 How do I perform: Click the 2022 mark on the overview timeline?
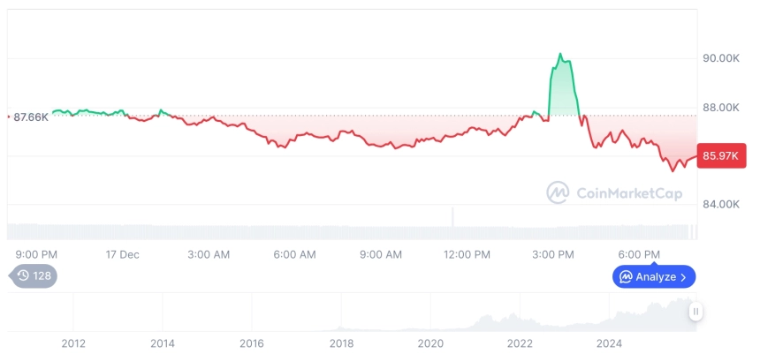tap(520, 343)
